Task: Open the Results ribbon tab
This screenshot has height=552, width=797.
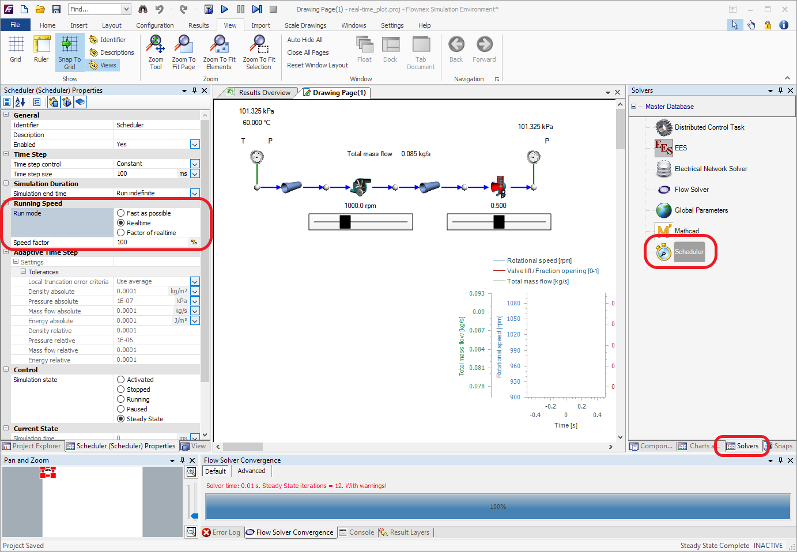Action: point(198,25)
